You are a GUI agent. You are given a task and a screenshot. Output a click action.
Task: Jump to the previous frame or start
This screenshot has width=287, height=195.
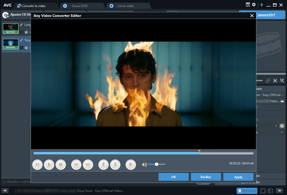coord(76,165)
